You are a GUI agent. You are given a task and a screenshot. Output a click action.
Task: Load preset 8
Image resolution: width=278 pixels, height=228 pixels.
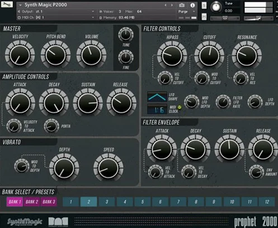point(196,202)
